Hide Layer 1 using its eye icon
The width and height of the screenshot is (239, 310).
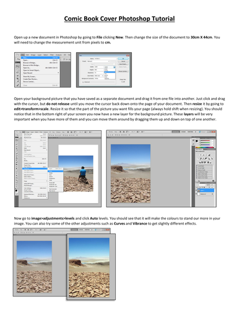click(196, 190)
